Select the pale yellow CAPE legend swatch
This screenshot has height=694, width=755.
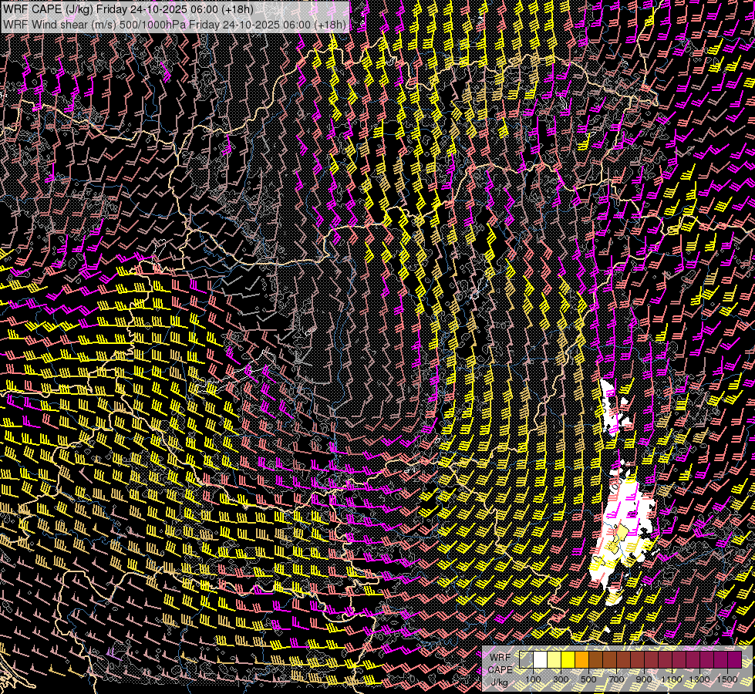point(554,659)
